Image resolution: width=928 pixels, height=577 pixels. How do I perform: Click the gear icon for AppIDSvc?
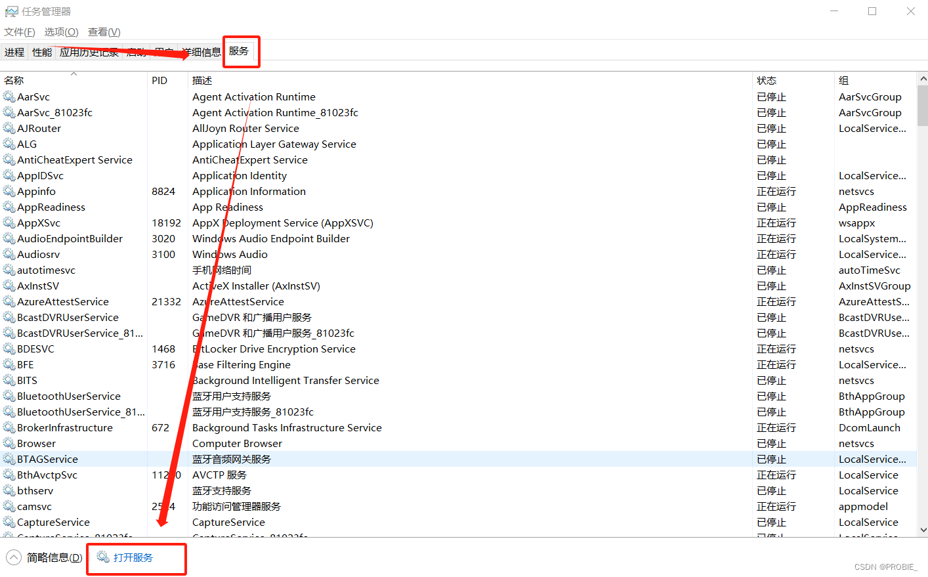pos(9,175)
